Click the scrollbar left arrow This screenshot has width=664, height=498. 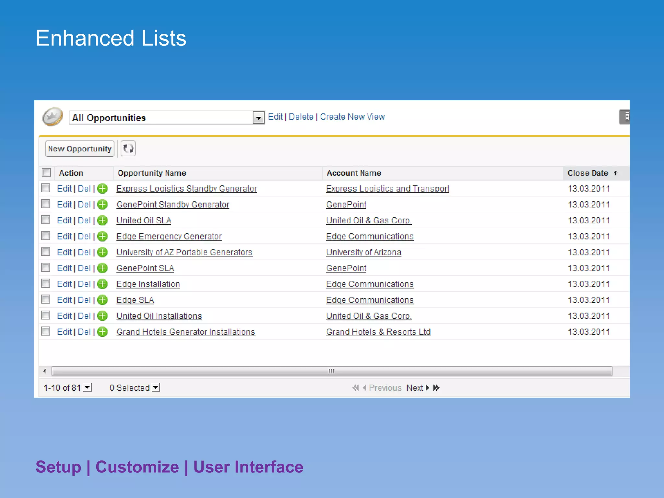[45, 371]
